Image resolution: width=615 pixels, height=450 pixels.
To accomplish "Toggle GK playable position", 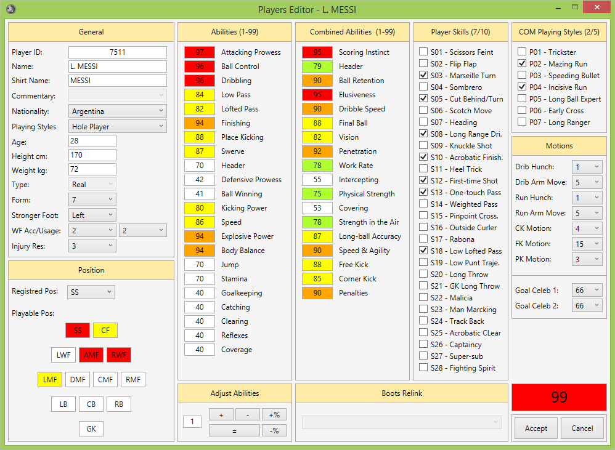I will coord(91,428).
